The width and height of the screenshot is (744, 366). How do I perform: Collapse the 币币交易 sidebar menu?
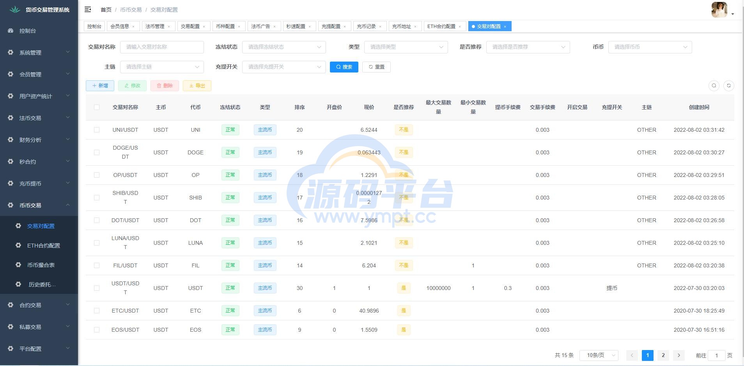[x=39, y=205]
